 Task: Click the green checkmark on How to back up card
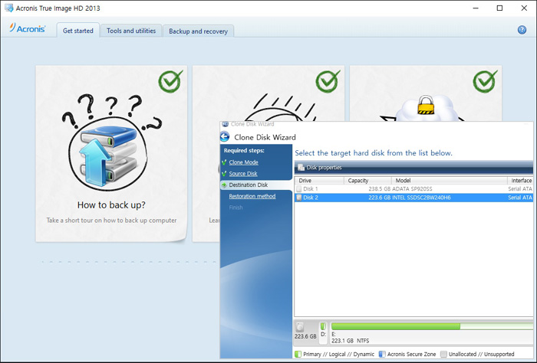(170, 81)
